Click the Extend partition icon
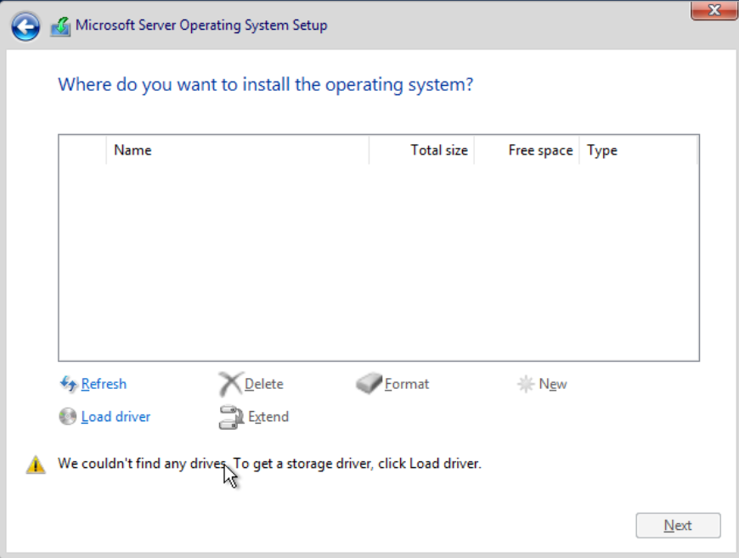 (231, 417)
